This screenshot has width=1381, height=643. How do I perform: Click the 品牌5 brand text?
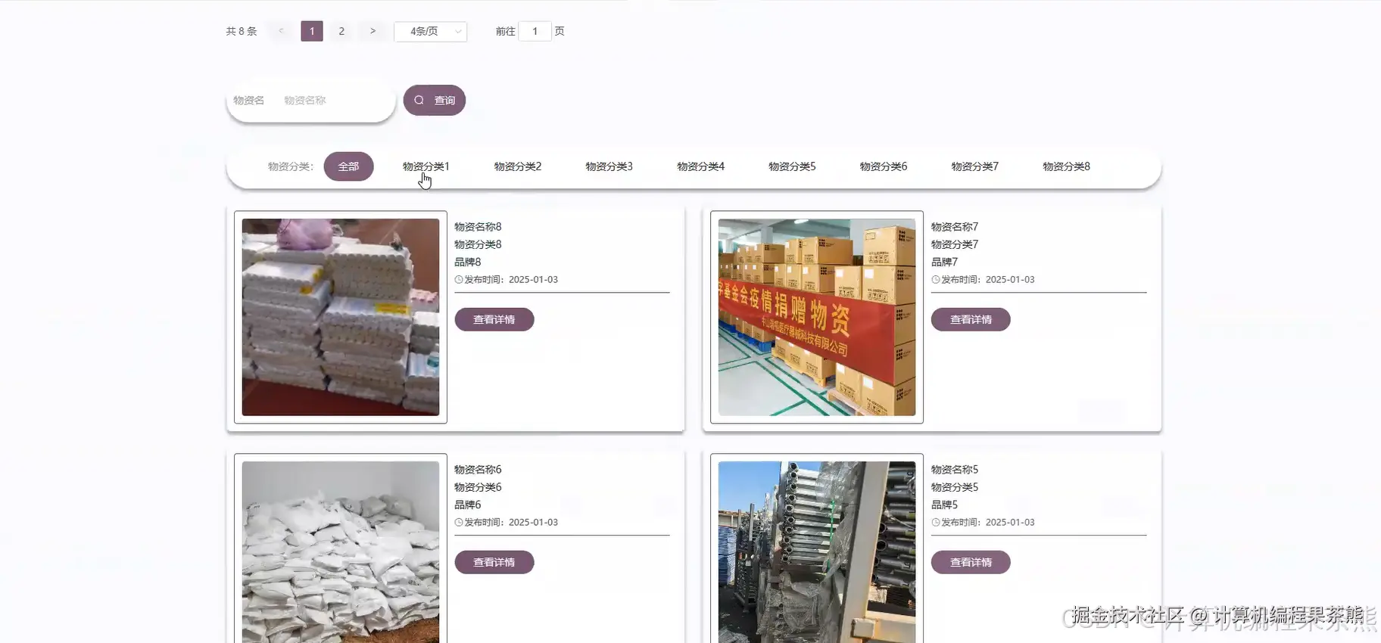pos(944,505)
